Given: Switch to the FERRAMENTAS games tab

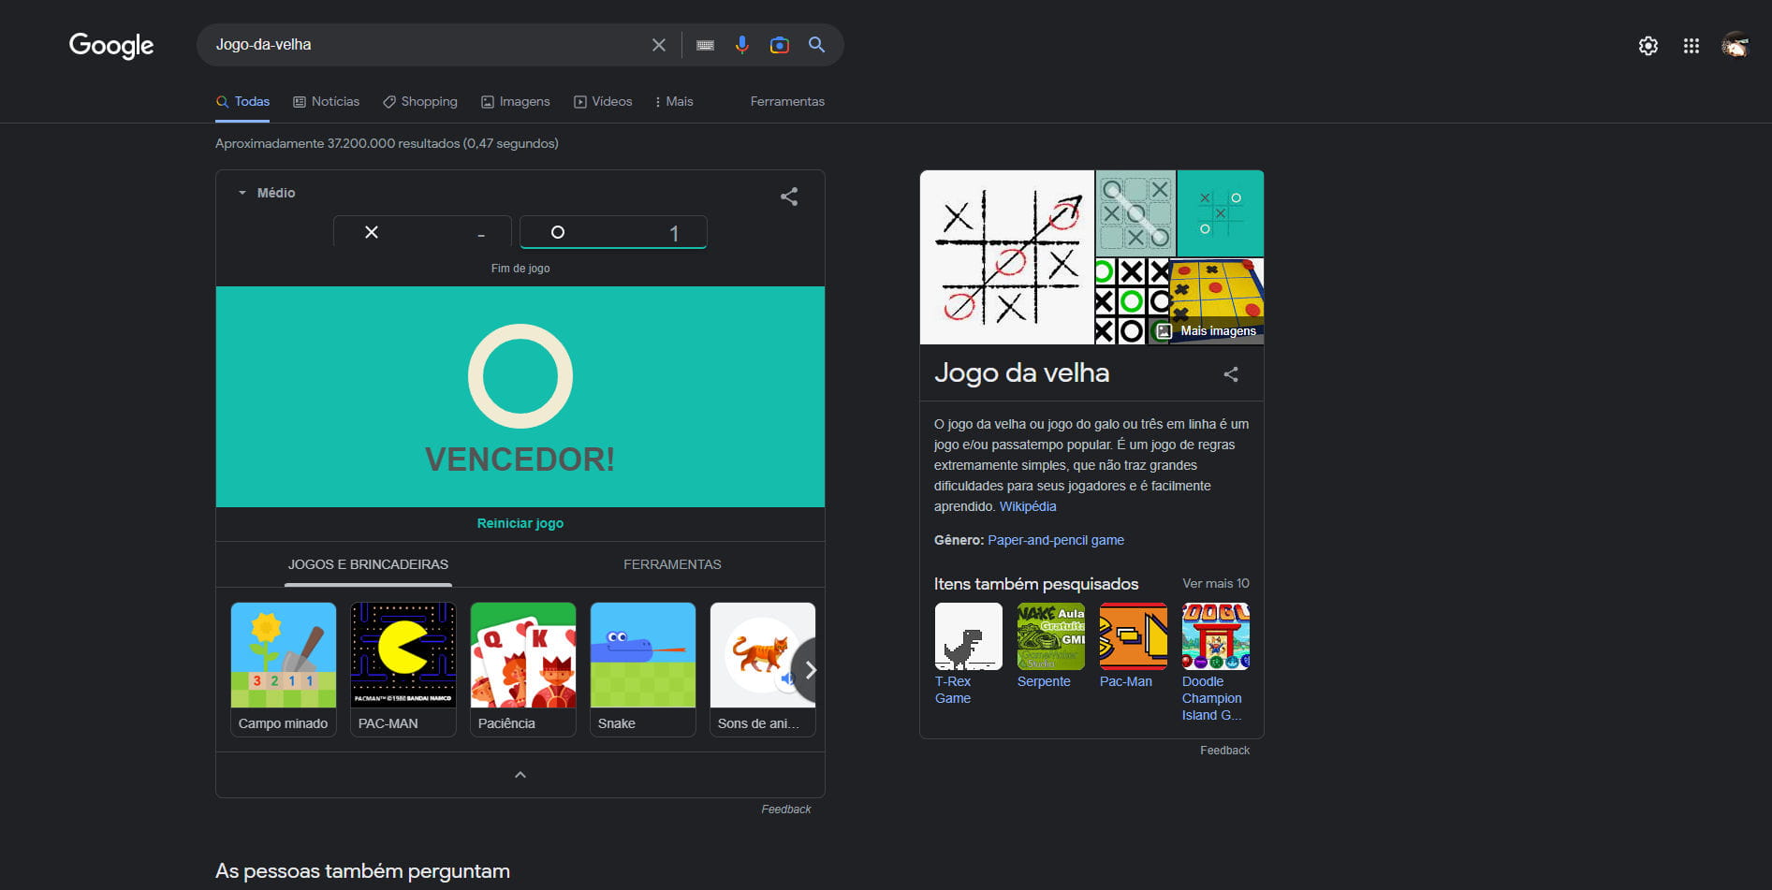Looking at the screenshot, I should click(x=672, y=564).
